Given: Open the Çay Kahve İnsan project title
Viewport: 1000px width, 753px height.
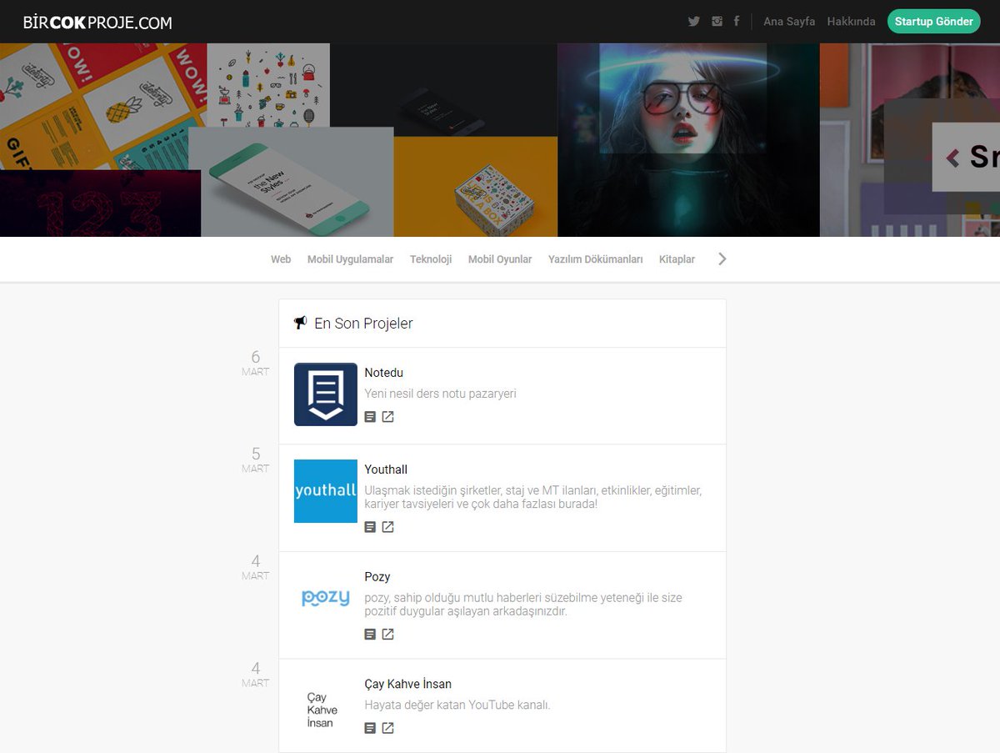Looking at the screenshot, I should 408,685.
